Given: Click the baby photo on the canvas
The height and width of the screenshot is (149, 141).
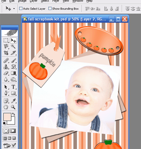Looking at the screenshot, I should (76, 98).
